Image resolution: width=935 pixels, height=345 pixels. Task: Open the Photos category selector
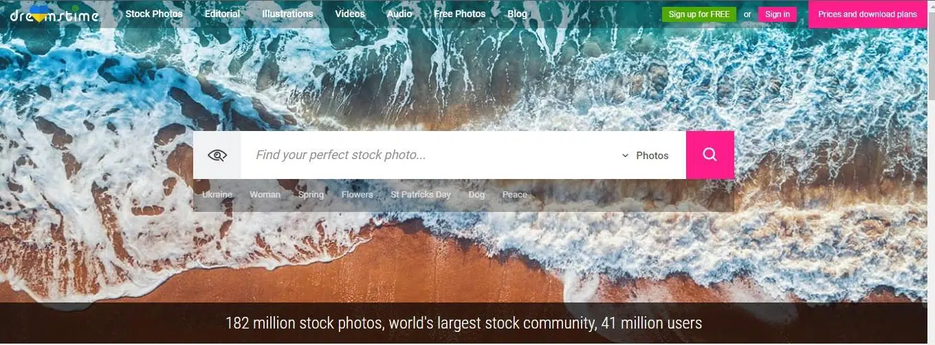point(645,156)
